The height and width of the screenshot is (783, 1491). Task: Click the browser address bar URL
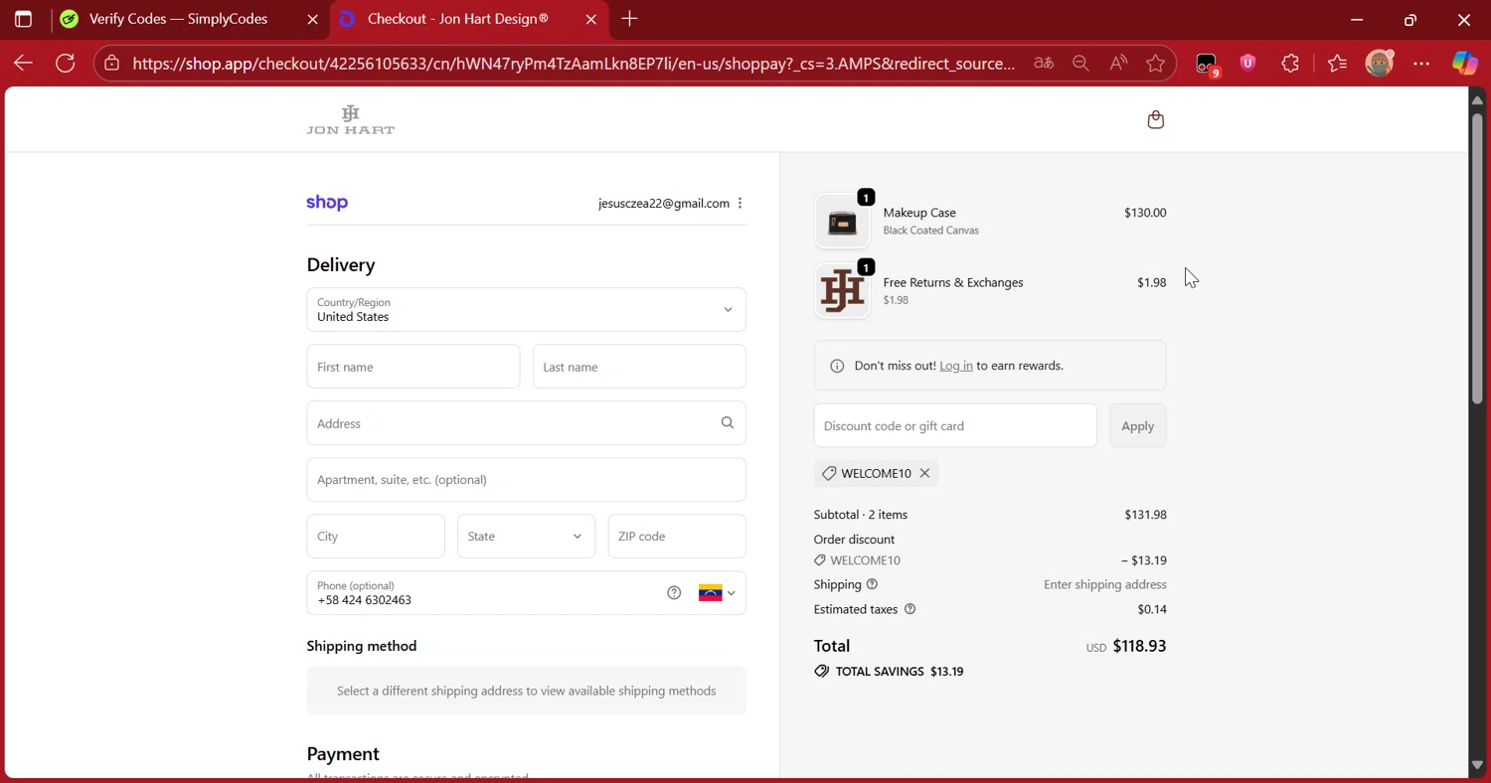(x=574, y=64)
